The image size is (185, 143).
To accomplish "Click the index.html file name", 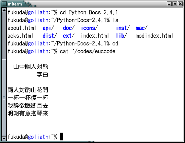I will pyautogui.click(x=95, y=36).
